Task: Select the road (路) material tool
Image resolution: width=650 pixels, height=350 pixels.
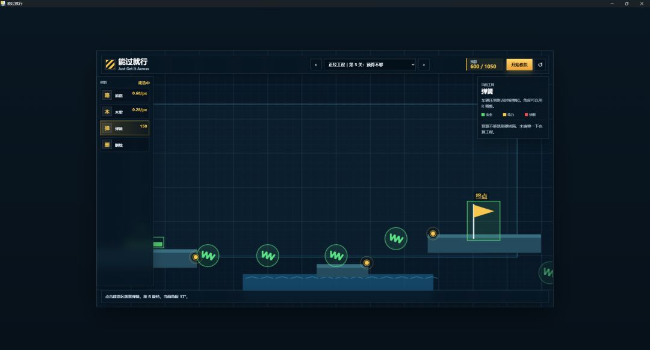Action: (x=125, y=95)
